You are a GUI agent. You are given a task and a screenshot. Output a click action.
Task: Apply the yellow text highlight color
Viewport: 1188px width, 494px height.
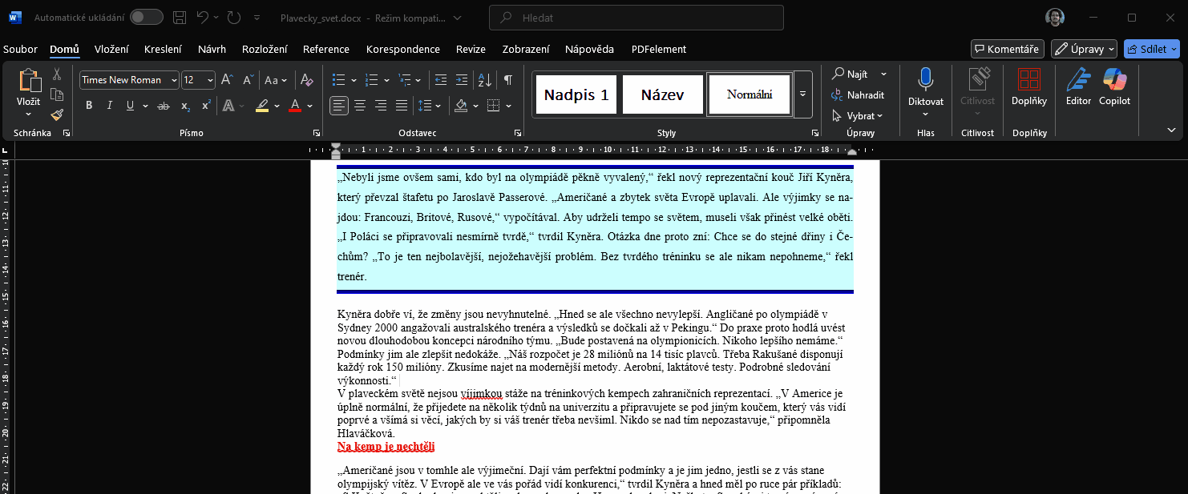pyautogui.click(x=262, y=106)
